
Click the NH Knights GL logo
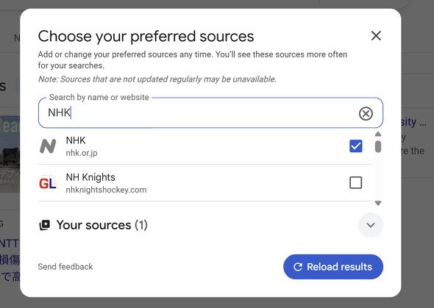click(x=48, y=183)
